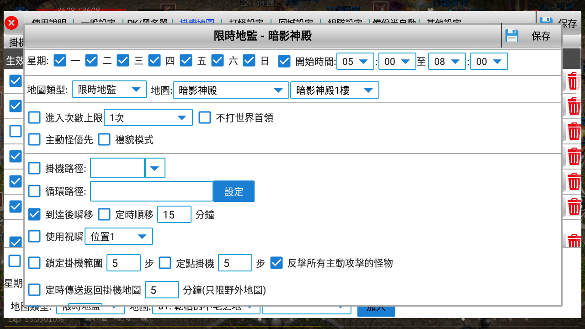
Task: Open the 暗影神殿 map dropdown
Action: coord(231,90)
